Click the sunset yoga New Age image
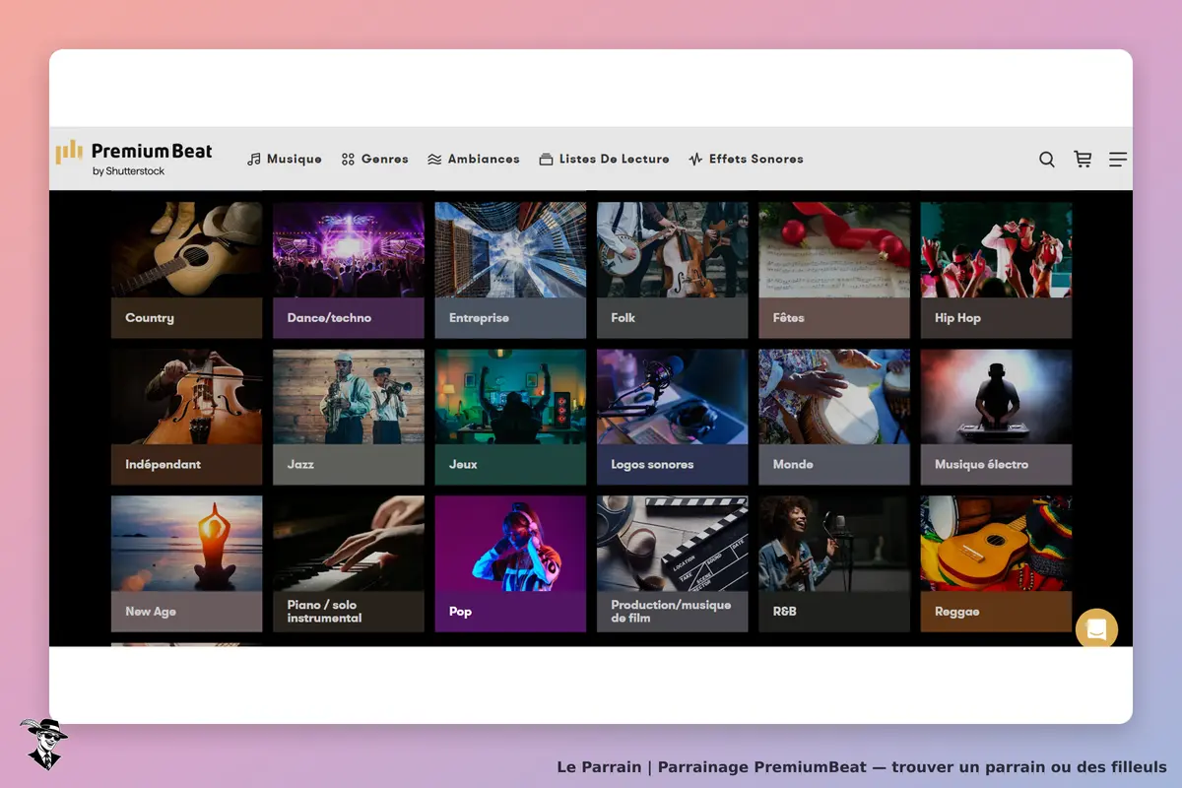Screen dimensions: 1182x788 point(187,544)
